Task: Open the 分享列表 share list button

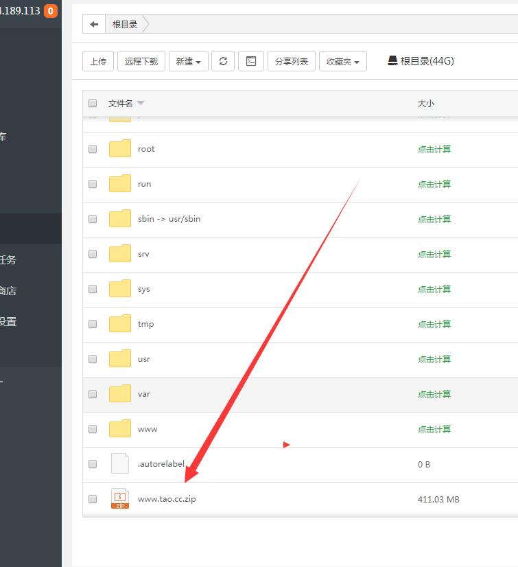Action: click(x=292, y=61)
